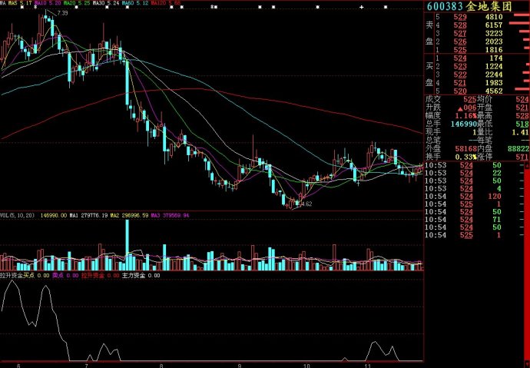Click sell volume 6157

(x=494, y=25)
